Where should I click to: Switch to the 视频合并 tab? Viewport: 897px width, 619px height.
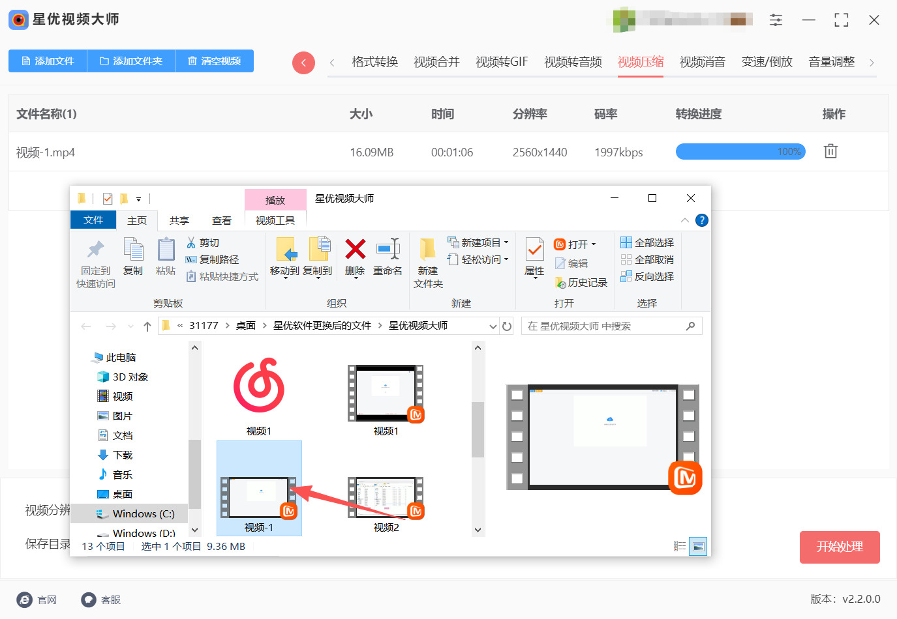click(x=437, y=62)
